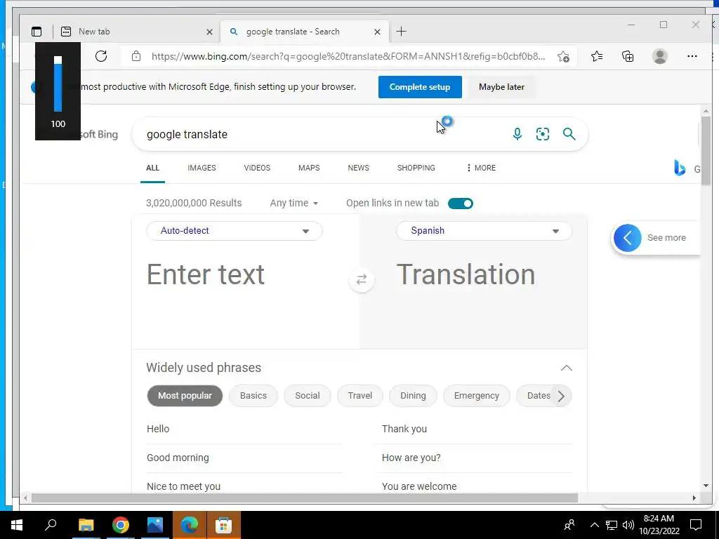719x539 pixels.
Task: Select the Emergency phrase category
Action: click(x=477, y=396)
